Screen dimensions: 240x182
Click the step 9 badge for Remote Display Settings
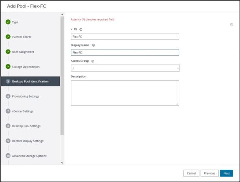(8, 141)
